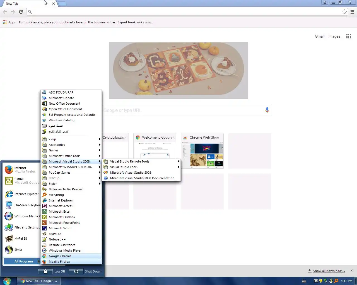Click the Windows Start orb

point(7,281)
